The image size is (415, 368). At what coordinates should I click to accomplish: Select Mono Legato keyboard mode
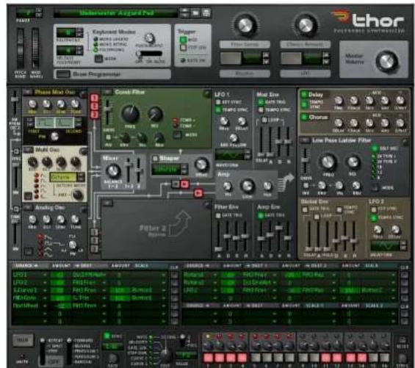point(95,39)
